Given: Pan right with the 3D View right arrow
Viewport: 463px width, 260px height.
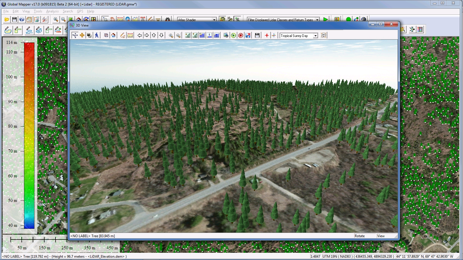Looking at the screenshot, I should pyautogui.click(x=147, y=35).
